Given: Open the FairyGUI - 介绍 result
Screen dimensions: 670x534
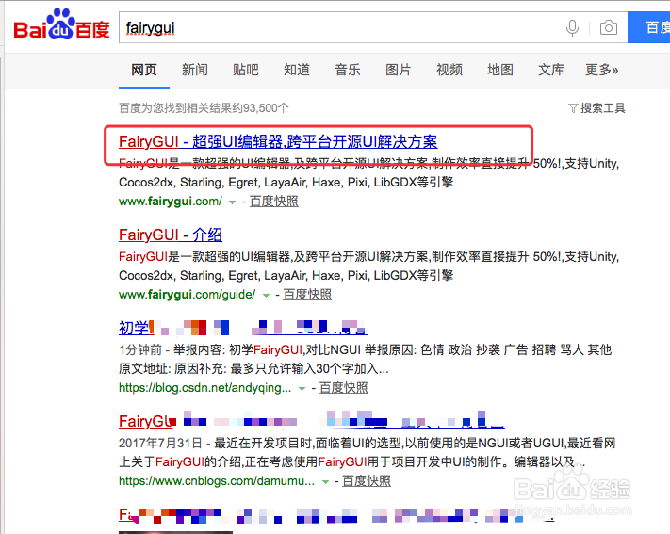Looking at the screenshot, I should 171,235.
